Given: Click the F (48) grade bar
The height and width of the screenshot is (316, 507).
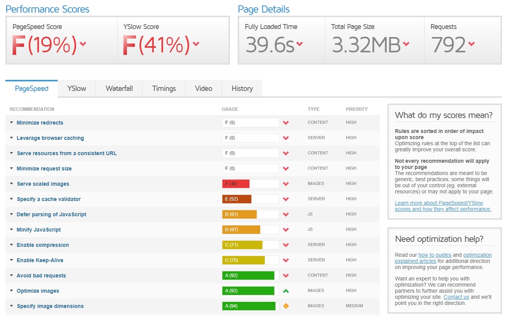Looking at the screenshot, I should pyautogui.click(x=251, y=184).
